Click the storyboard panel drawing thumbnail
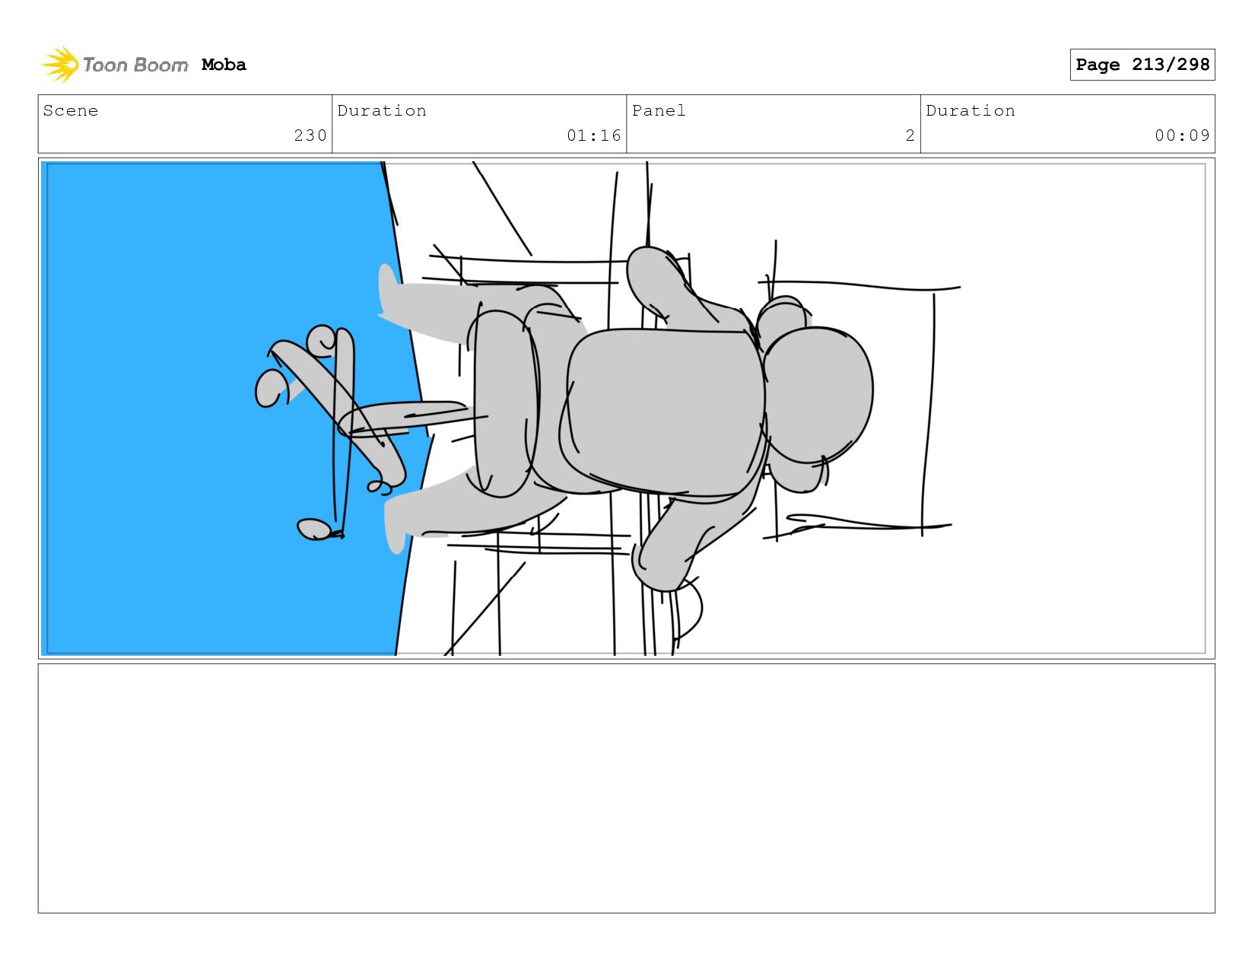 [x=626, y=409]
